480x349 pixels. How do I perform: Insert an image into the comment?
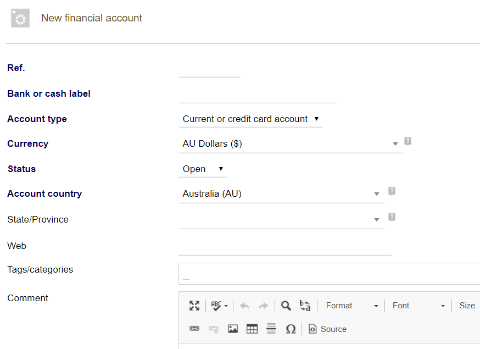[x=233, y=329]
